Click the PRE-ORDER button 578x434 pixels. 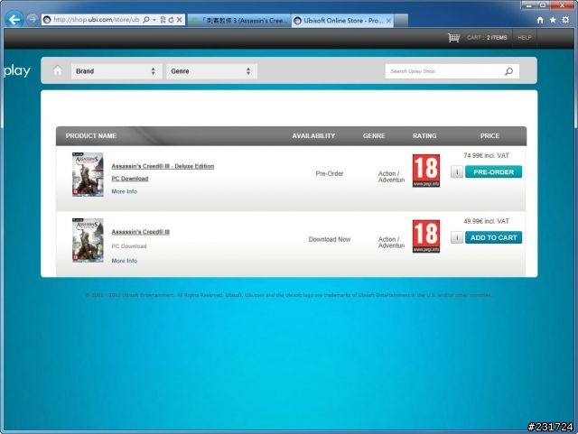(x=493, y=172)
